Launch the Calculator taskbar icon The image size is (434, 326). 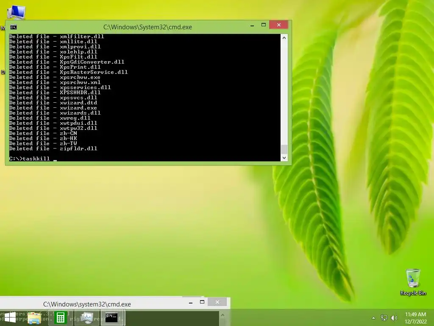[60, 318]
